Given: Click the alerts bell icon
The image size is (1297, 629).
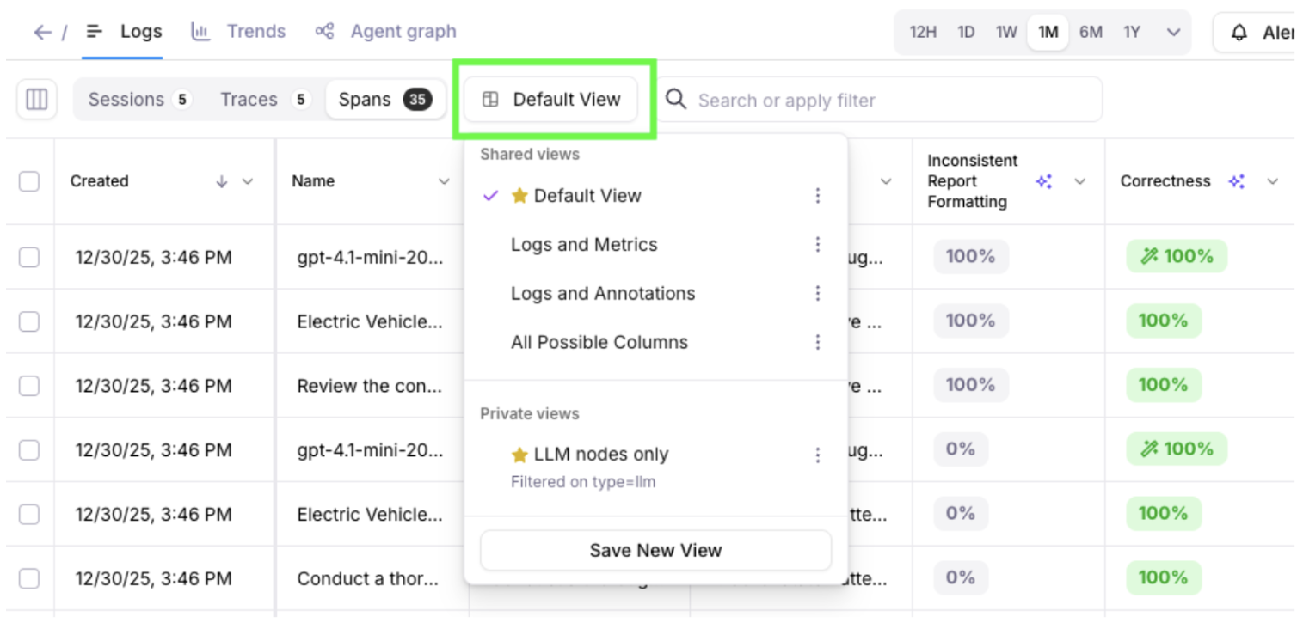Looking at the screenshot, I should coord(1239,33).
